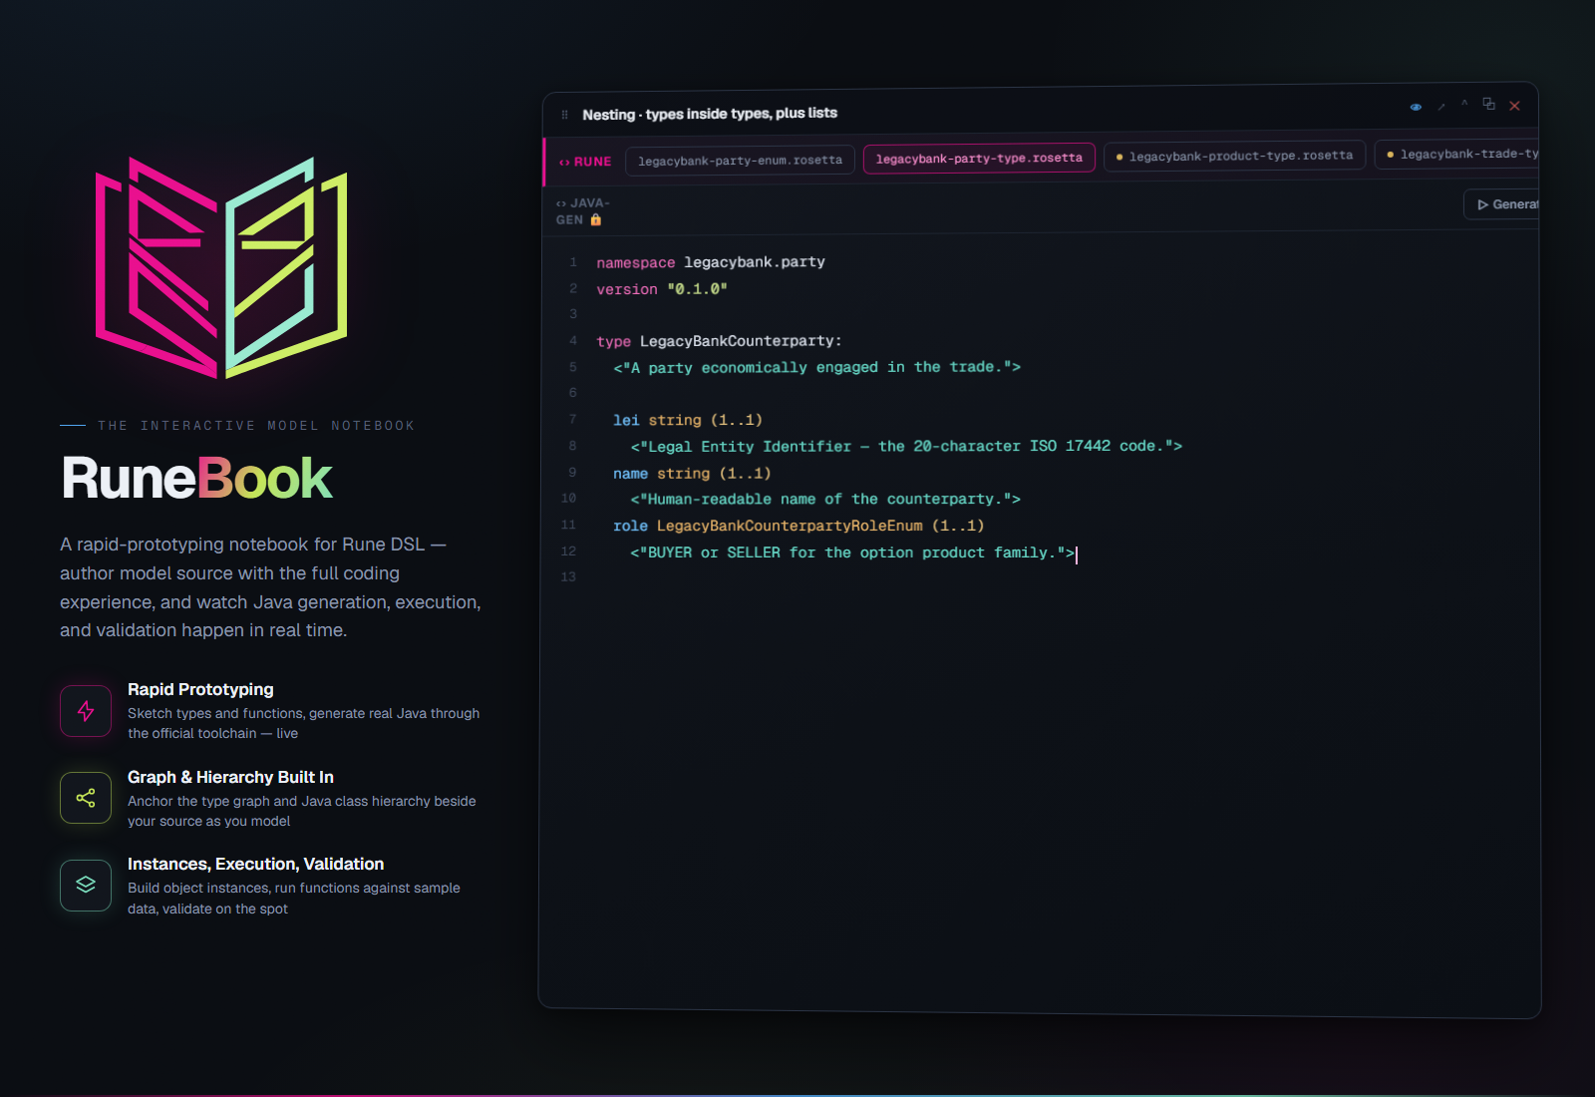
Task: Open legacybank-product-type.rosetta file tab
Action: (1234, 156)
